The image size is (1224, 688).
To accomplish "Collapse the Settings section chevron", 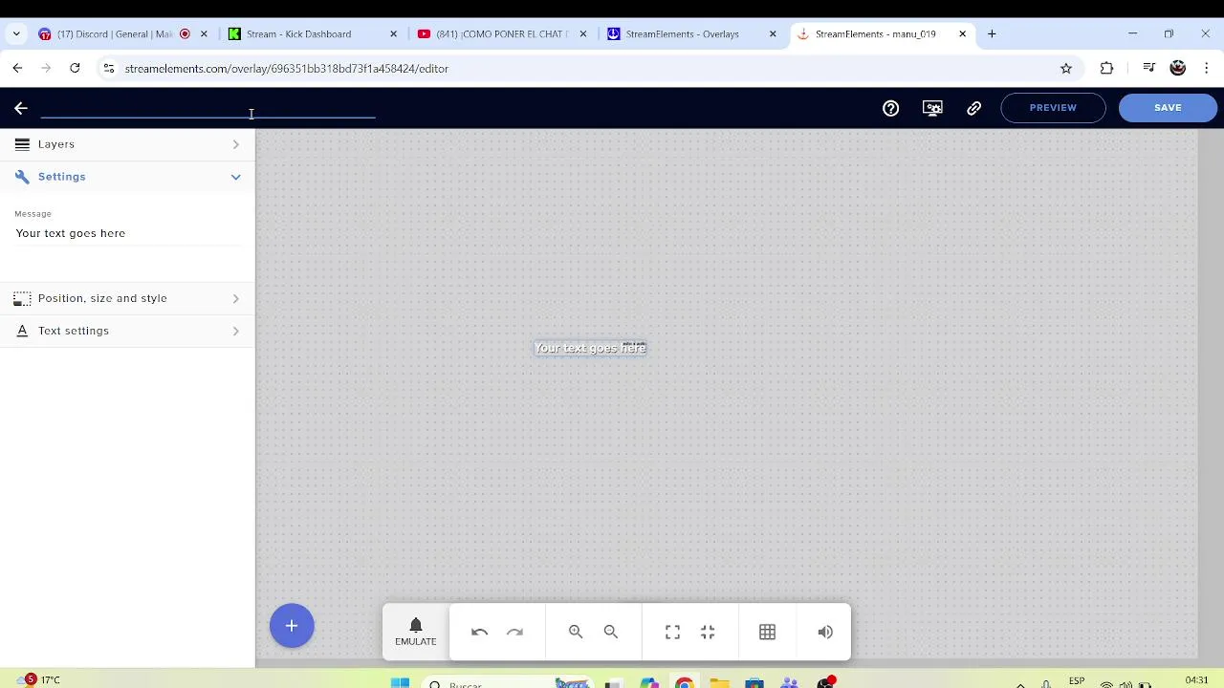I will pos(235,177).
